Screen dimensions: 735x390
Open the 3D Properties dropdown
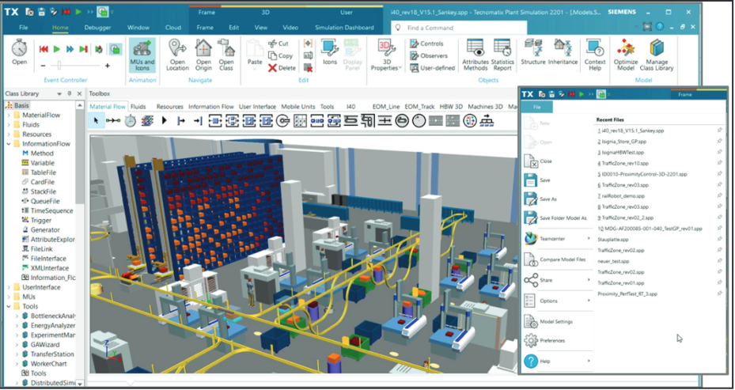[386, 56]
